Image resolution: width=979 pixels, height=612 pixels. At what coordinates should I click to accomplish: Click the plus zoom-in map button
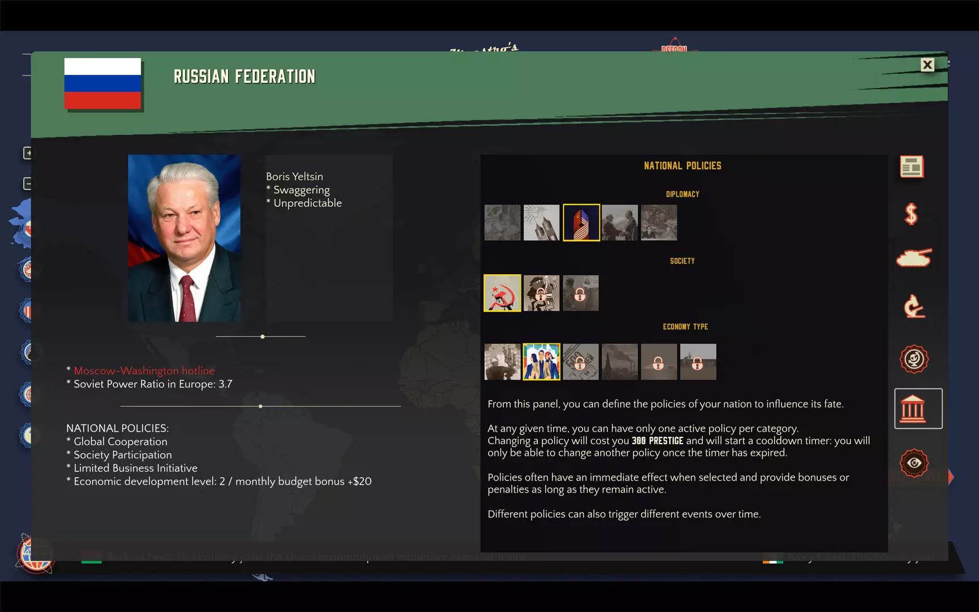point(28,153)
